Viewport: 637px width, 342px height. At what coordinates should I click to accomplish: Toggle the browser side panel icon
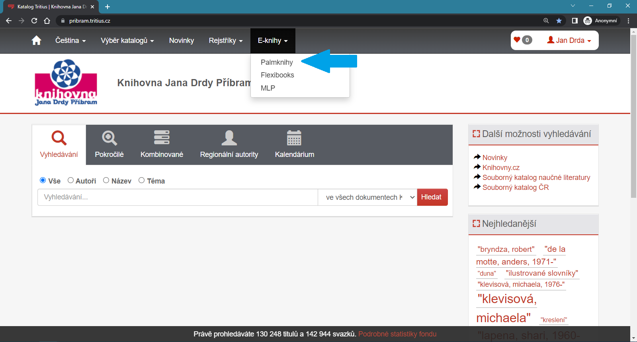tap(575, 21)
